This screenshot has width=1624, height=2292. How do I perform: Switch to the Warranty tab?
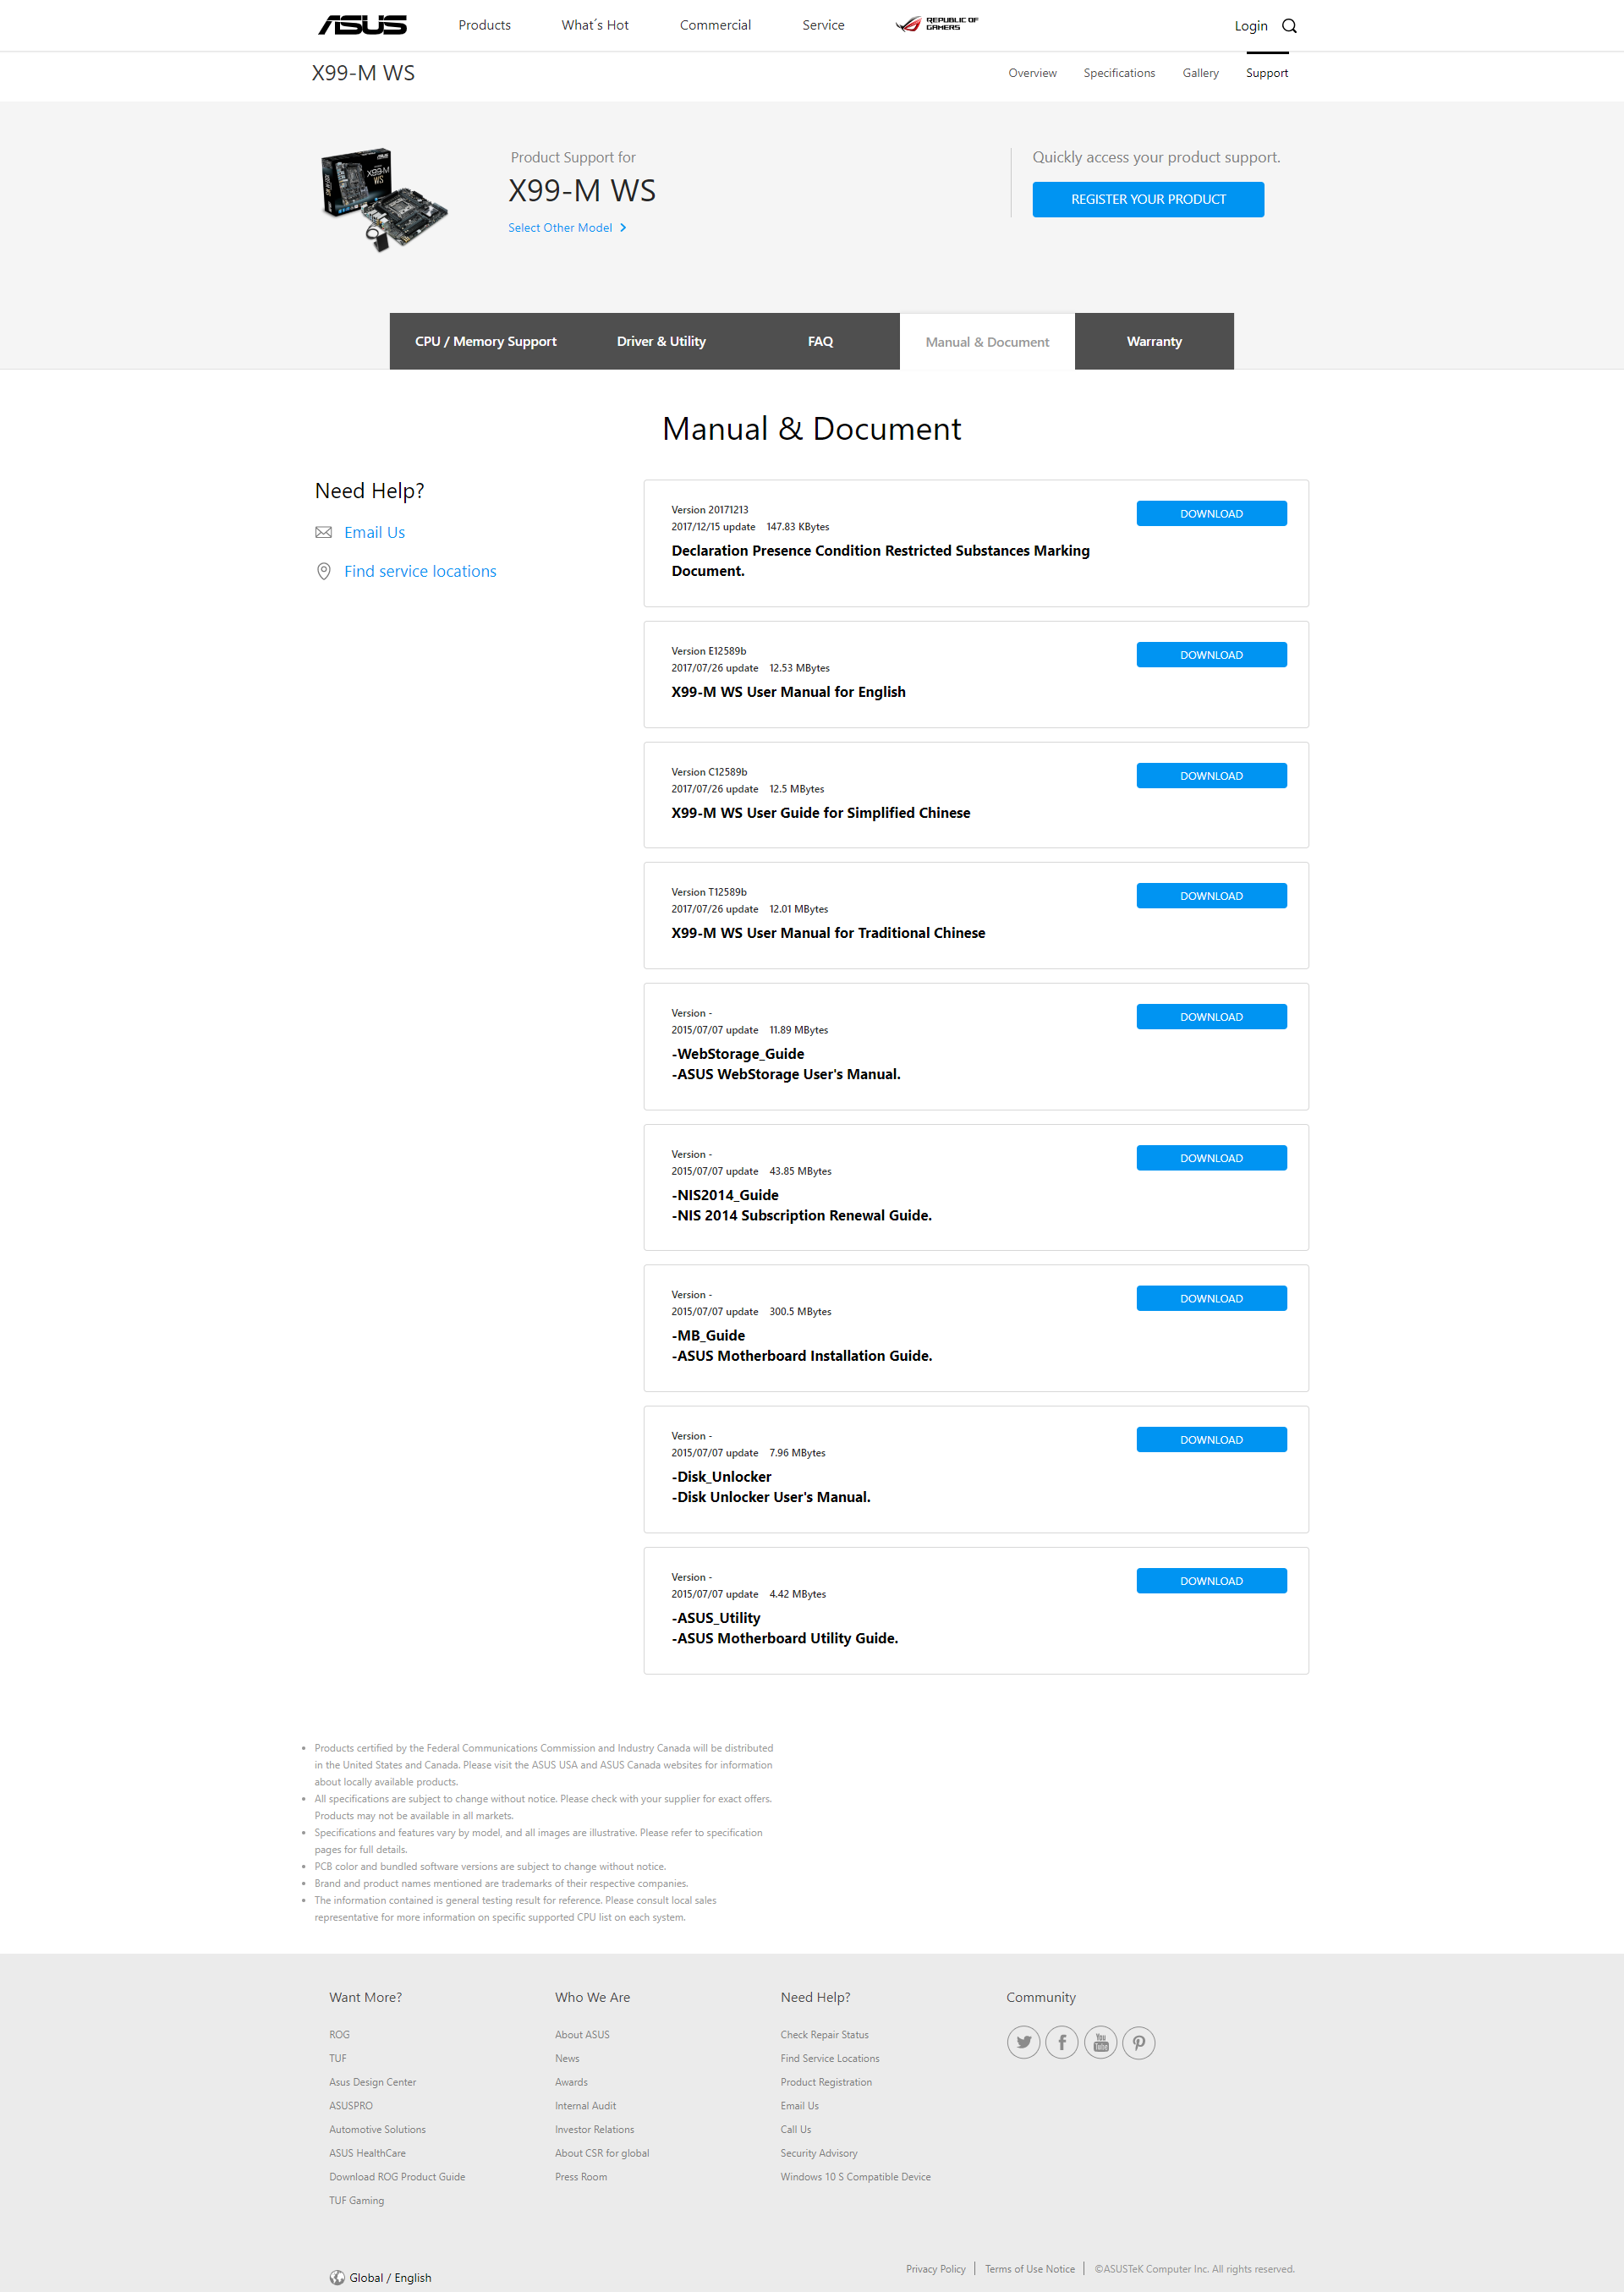(x=1154, y=341)
